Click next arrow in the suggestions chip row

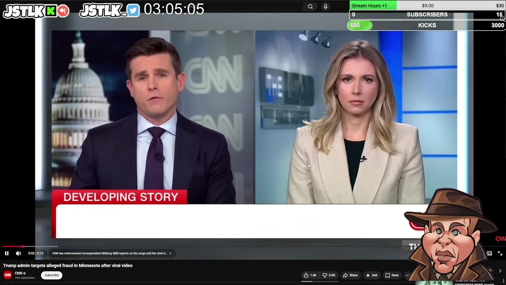[x=500, y=271]
